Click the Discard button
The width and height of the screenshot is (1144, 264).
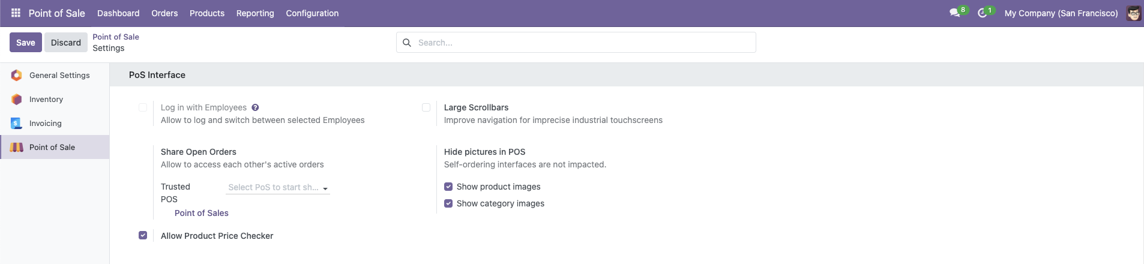coord(66,43)
